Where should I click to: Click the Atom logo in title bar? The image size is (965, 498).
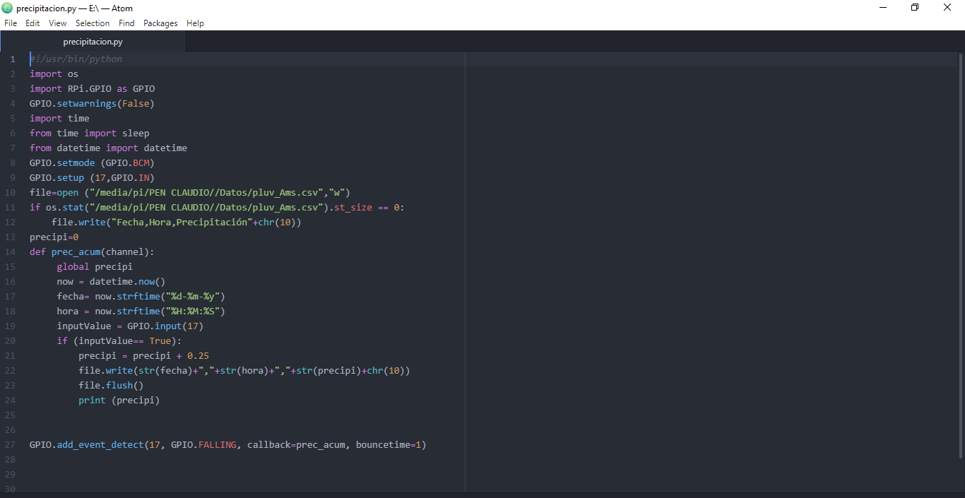pyautogui.click(x=8, y=8)
